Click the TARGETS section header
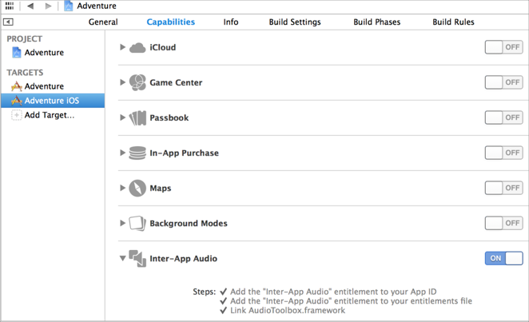Screen dimensions: 529x322 pos(25,73)
